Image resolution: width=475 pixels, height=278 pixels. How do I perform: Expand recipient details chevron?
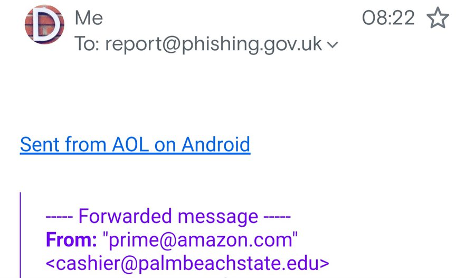332,45
